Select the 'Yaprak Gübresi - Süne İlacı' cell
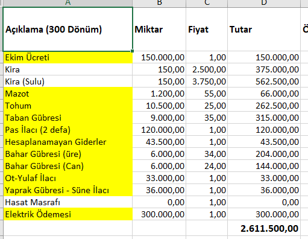This screenshot has height=239, width=308. coord(68,190)
